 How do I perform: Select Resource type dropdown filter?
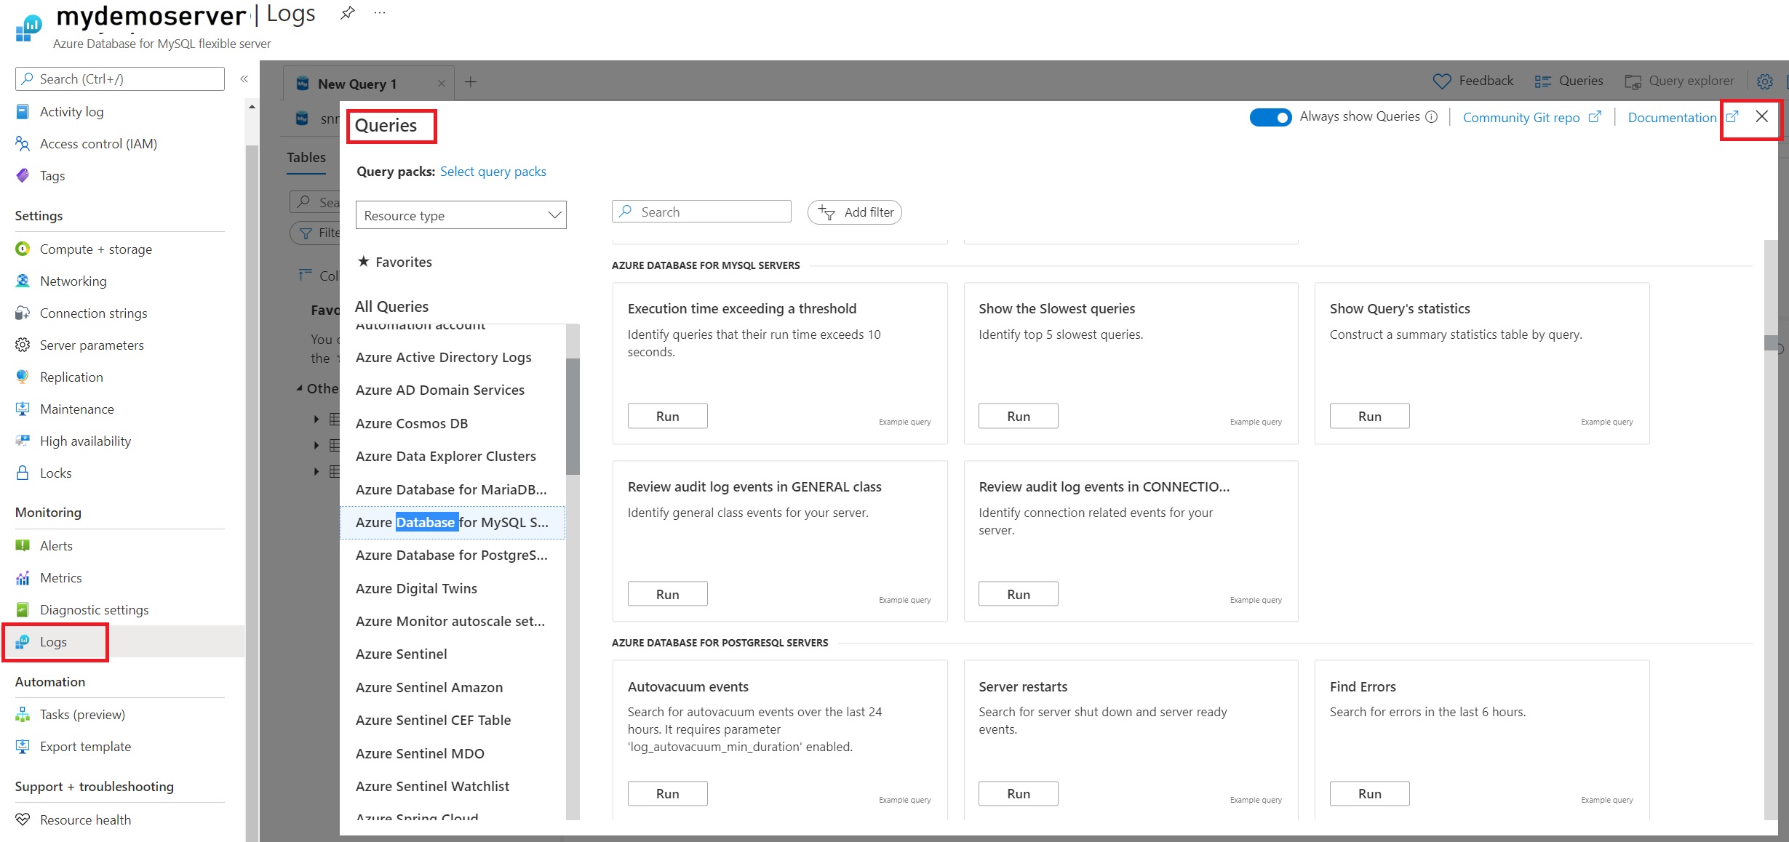pos(461,216)
